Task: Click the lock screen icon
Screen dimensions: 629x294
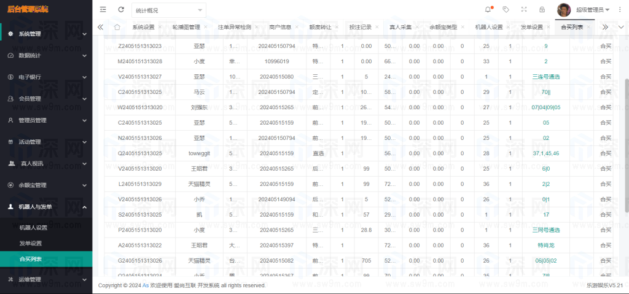Action: 542,10
